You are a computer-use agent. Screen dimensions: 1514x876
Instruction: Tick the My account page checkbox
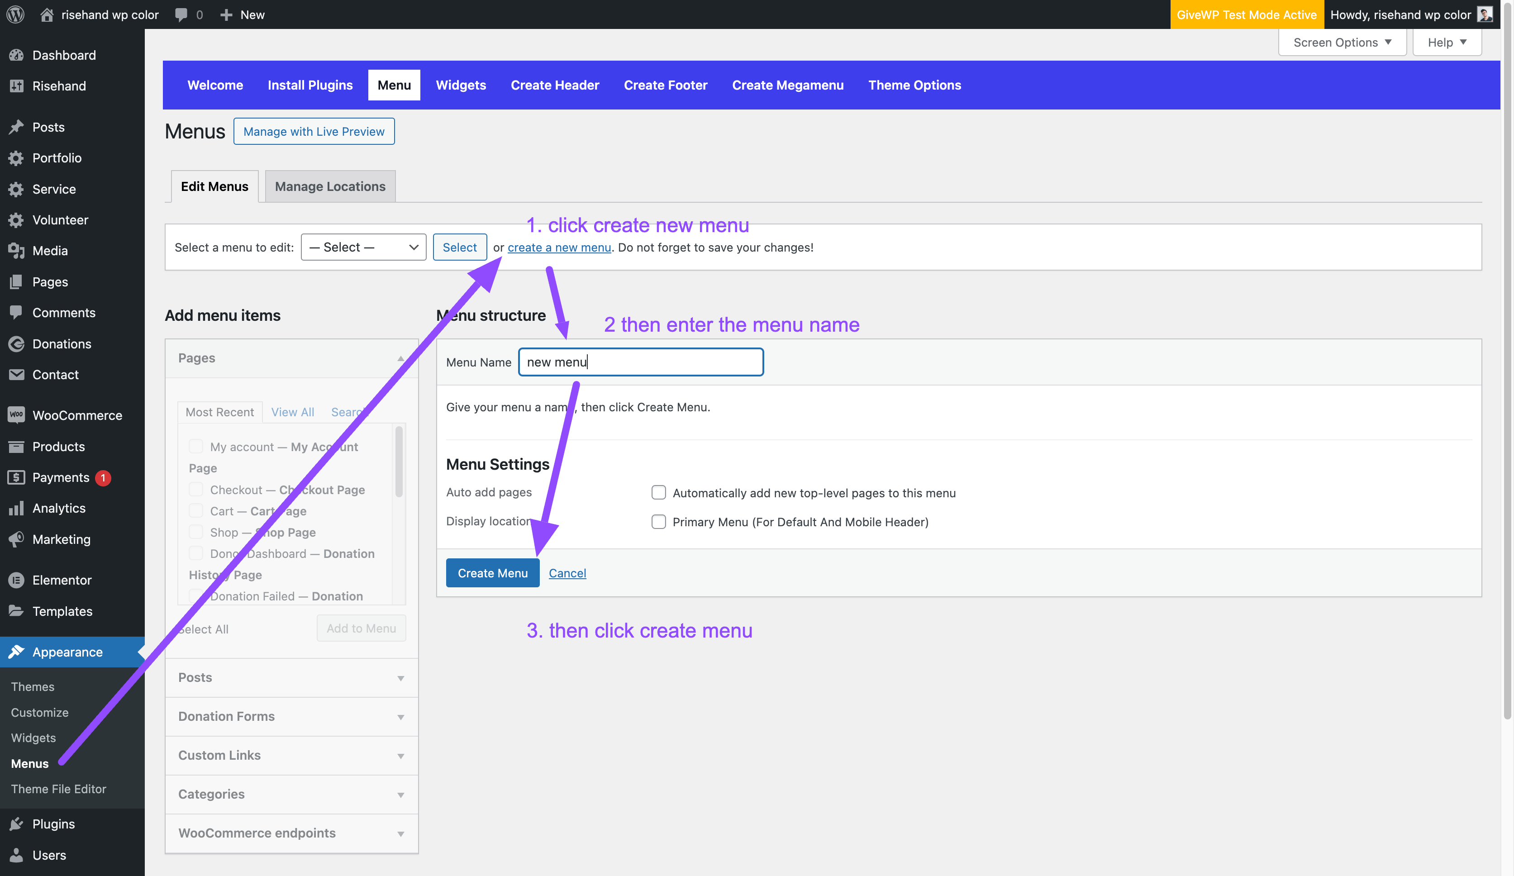[x=196, y=447]
